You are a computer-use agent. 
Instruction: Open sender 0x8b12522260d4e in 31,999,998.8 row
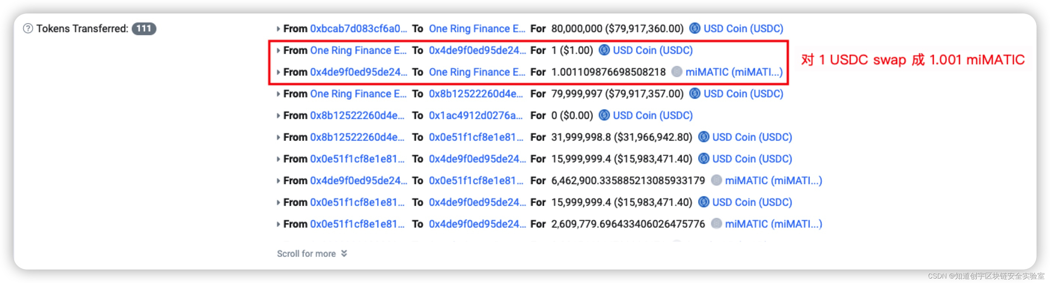click(x=357, y=137)
